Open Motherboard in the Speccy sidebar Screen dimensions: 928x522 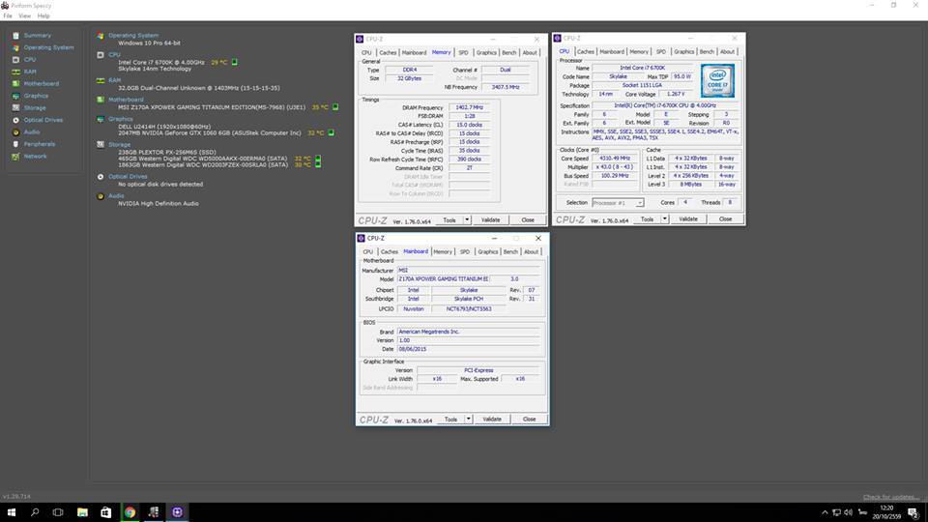coord(41,84)
